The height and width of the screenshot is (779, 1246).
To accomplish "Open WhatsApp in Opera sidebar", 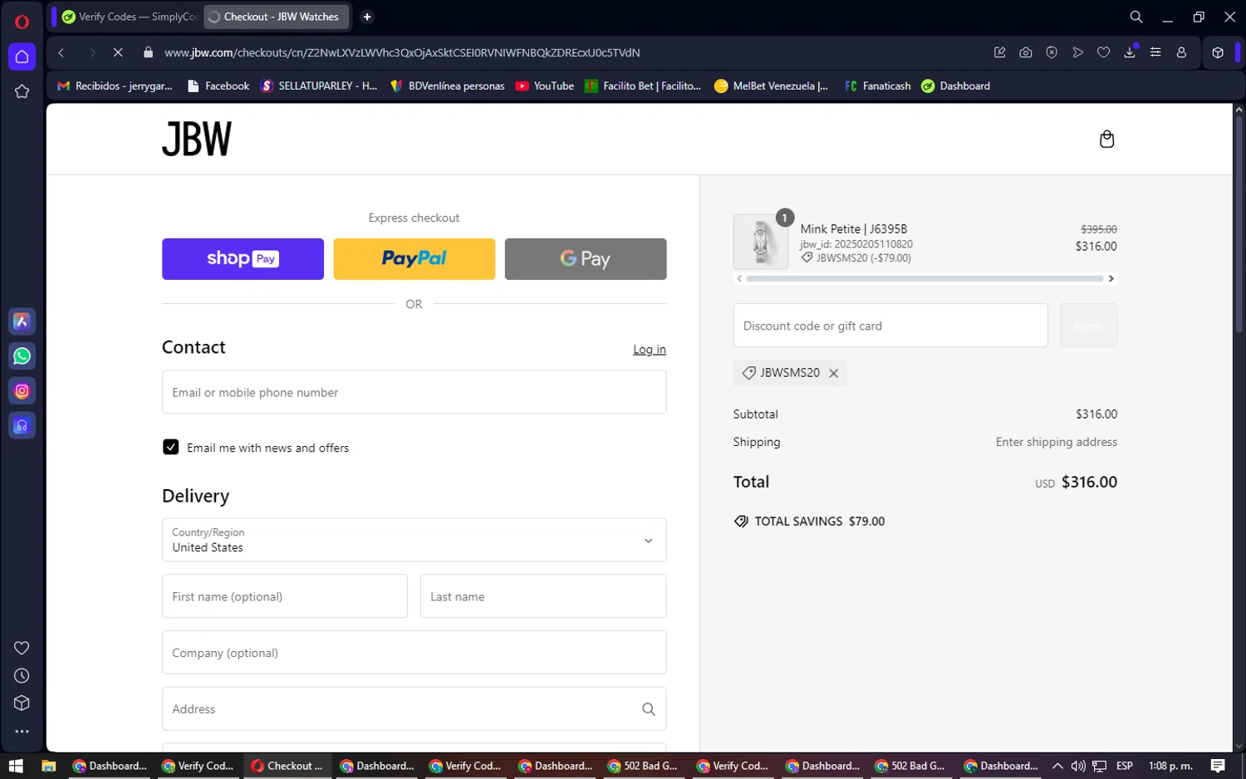I will click(22, 356).
